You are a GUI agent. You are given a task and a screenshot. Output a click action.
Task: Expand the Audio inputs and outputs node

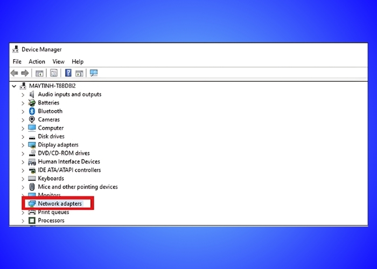[x=23, y=95]
